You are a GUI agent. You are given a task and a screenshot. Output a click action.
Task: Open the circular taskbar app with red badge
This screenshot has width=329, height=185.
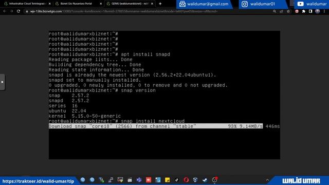click(x=214, y=179)
